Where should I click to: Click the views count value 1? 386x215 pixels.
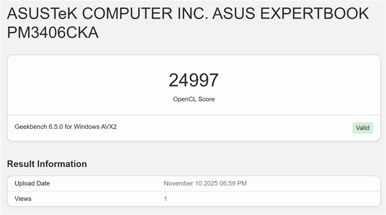pos(166,199)
